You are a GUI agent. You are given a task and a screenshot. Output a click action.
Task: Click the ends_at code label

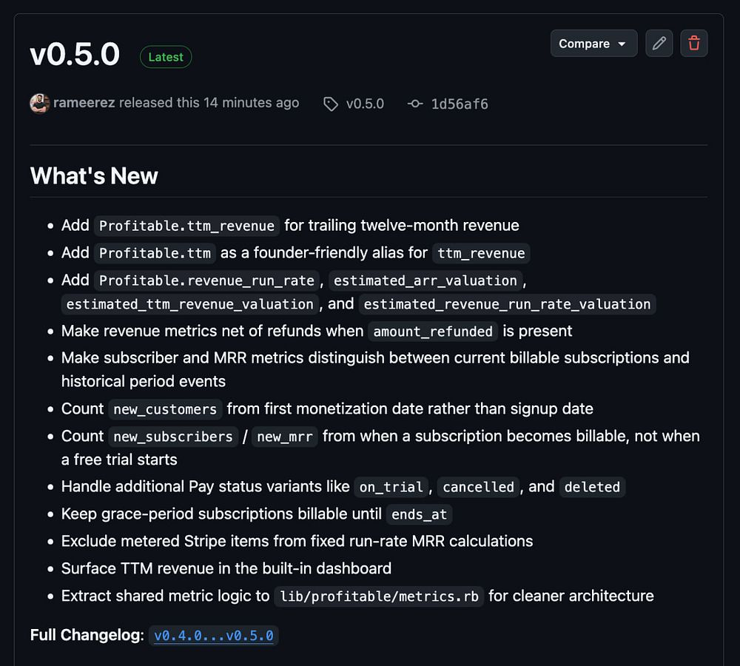coord(419,514)
